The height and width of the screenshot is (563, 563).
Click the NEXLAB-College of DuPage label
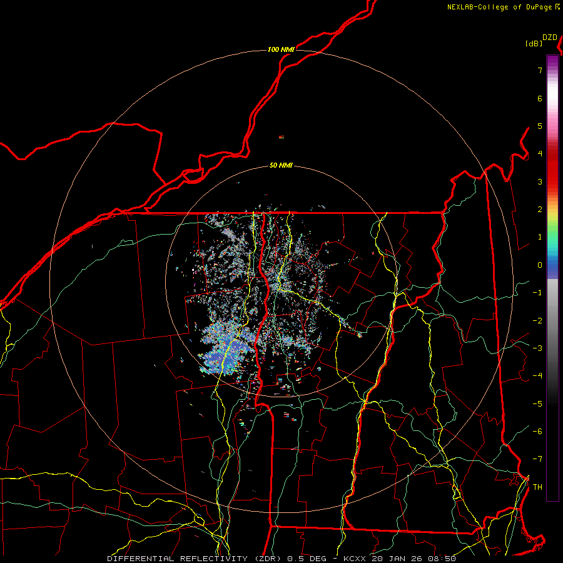(500, 7)
